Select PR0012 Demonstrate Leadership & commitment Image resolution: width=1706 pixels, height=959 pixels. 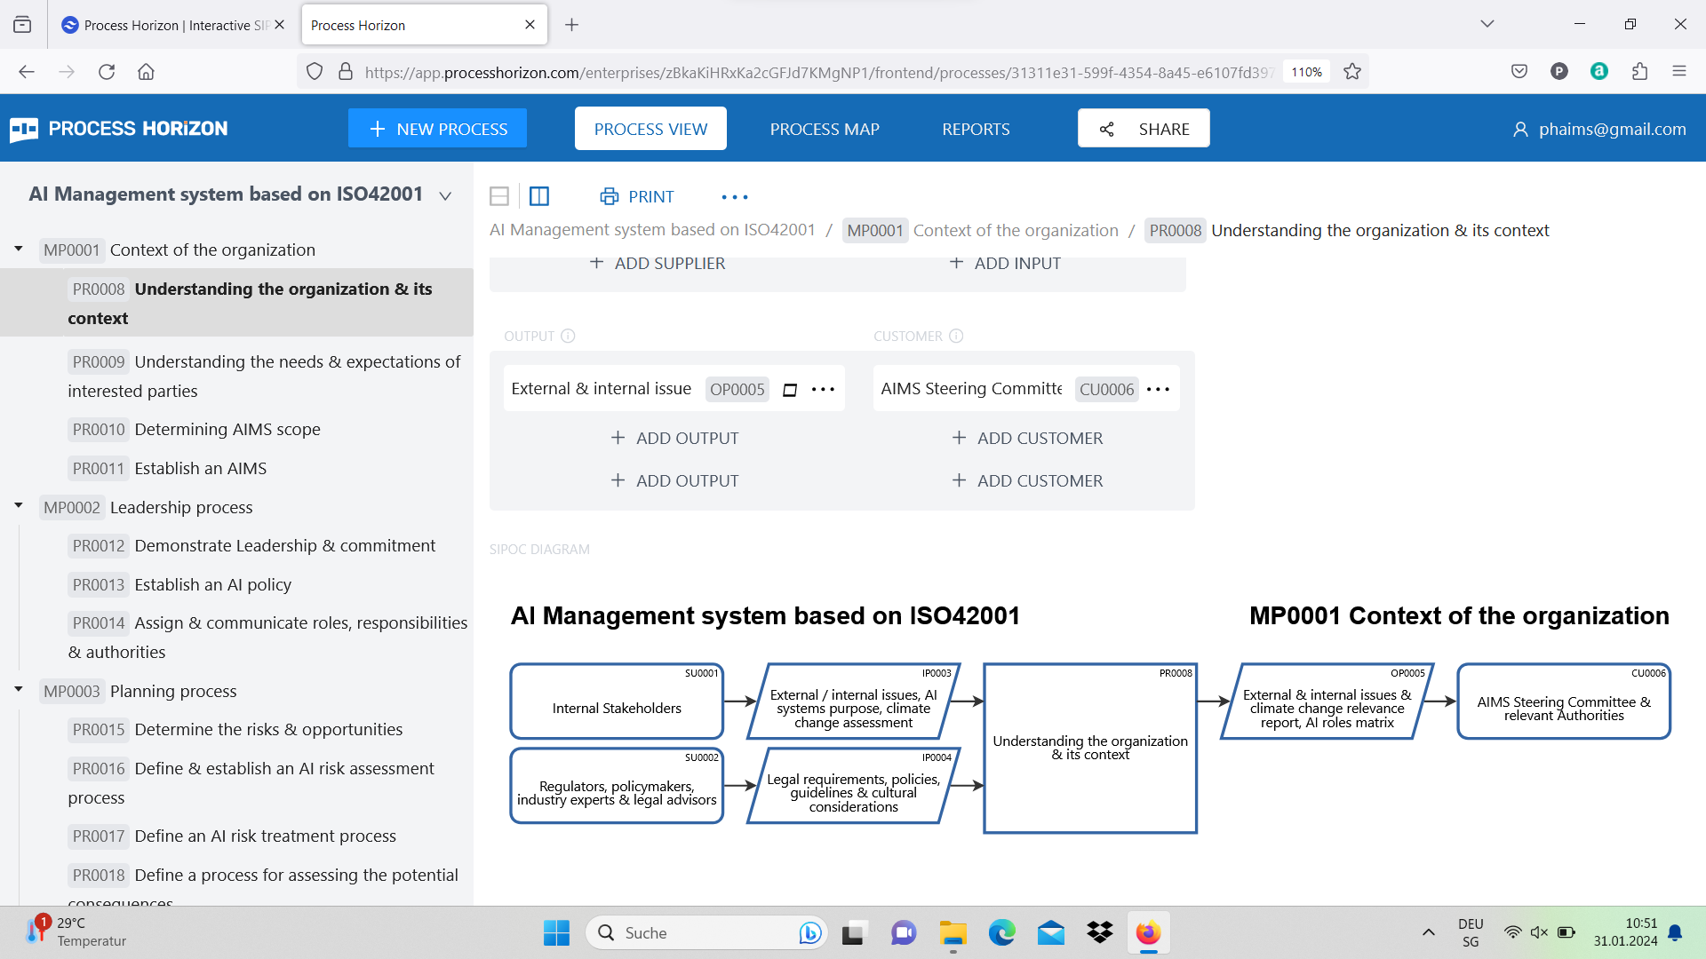click(252, 546)
